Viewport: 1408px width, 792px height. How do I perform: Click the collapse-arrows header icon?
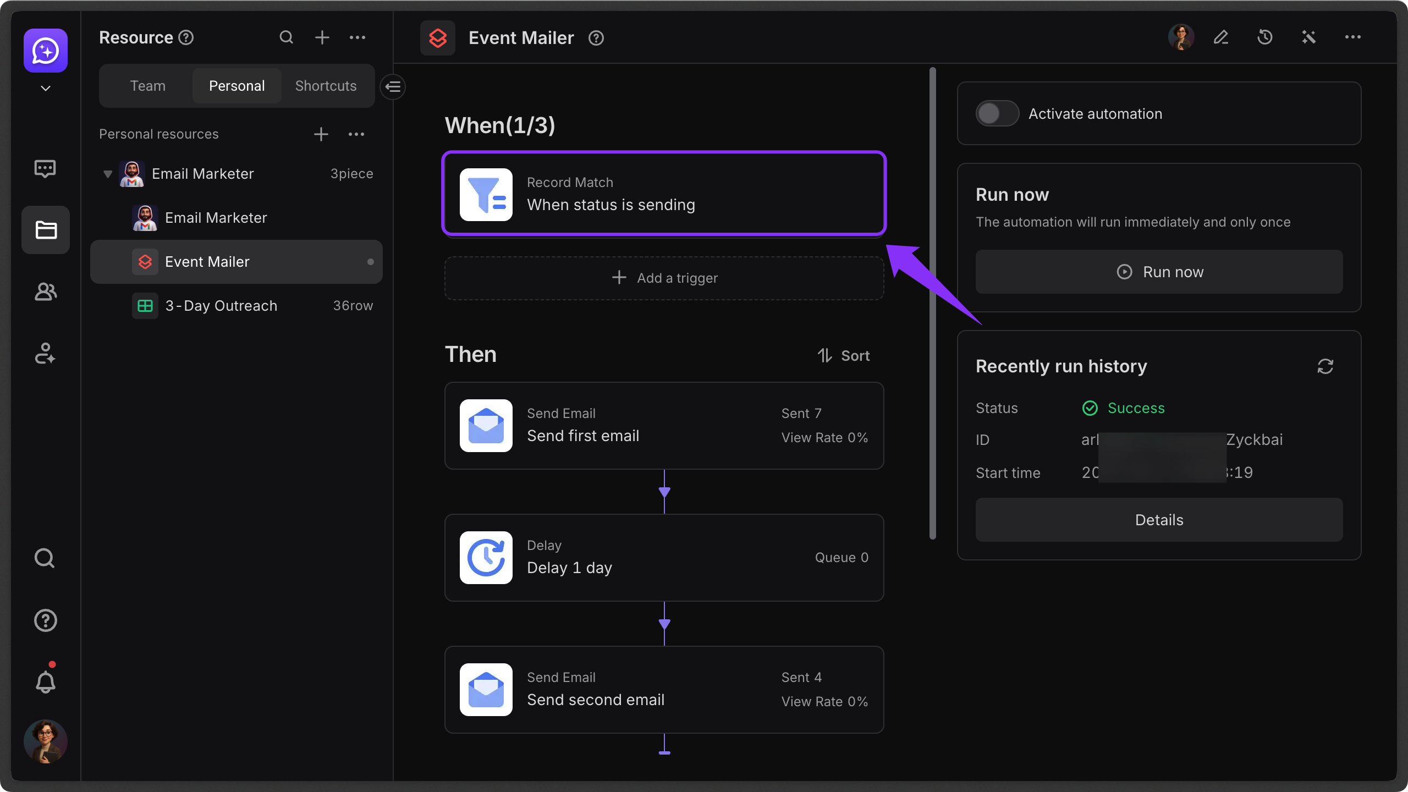(1309, 37)
